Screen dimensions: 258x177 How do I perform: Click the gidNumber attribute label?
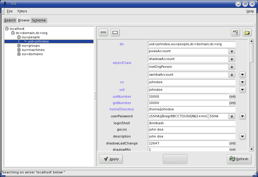click(x=122, y=103)
